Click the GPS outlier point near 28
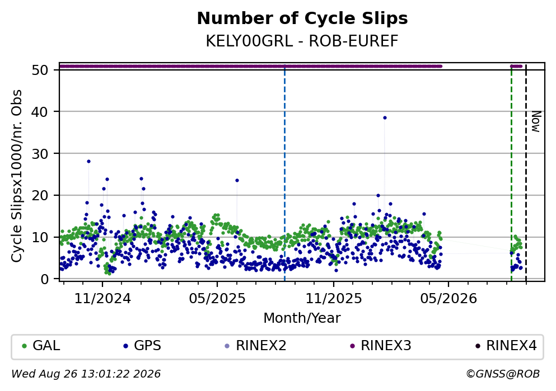Image resolution: width=556 pixels, height=391 pixels. pyautogui.click(x=88, y=162)
